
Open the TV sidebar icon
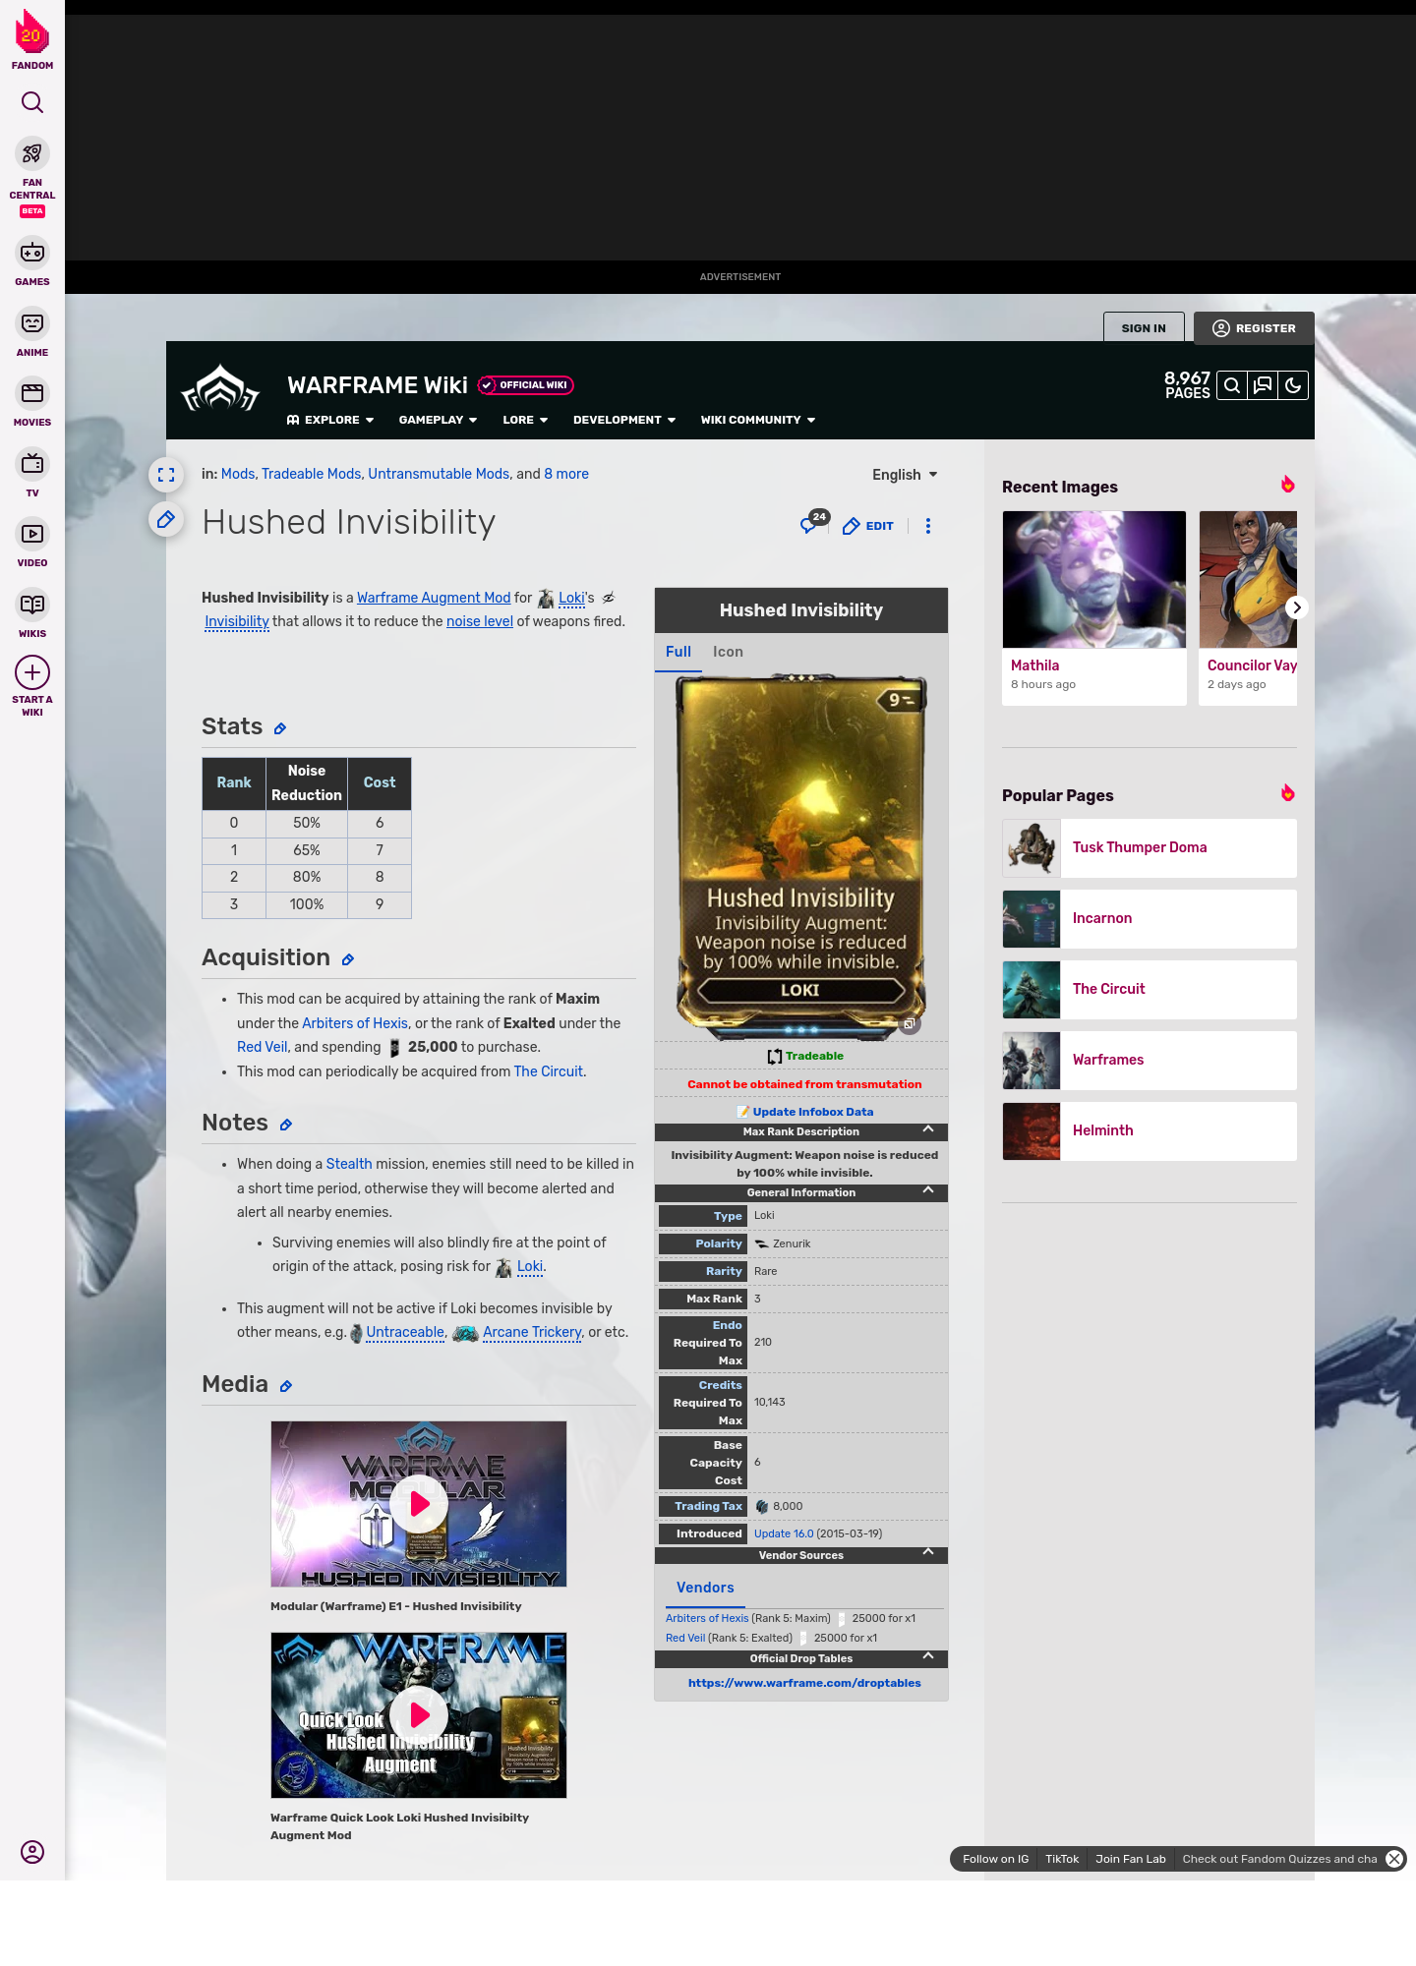32,463
